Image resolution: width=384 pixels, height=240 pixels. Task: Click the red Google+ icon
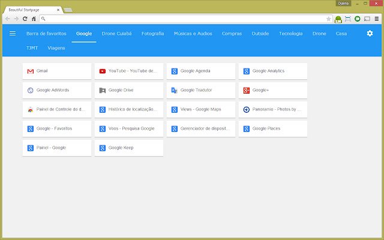point(247,91)
